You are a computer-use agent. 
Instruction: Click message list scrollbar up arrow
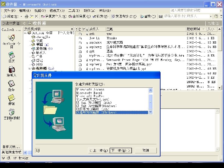[220, 29]
